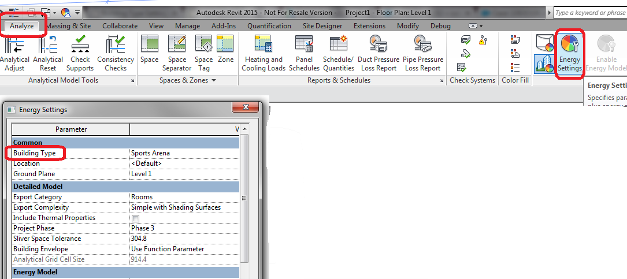Close the Energy Settings dialog

coord(245,107)
